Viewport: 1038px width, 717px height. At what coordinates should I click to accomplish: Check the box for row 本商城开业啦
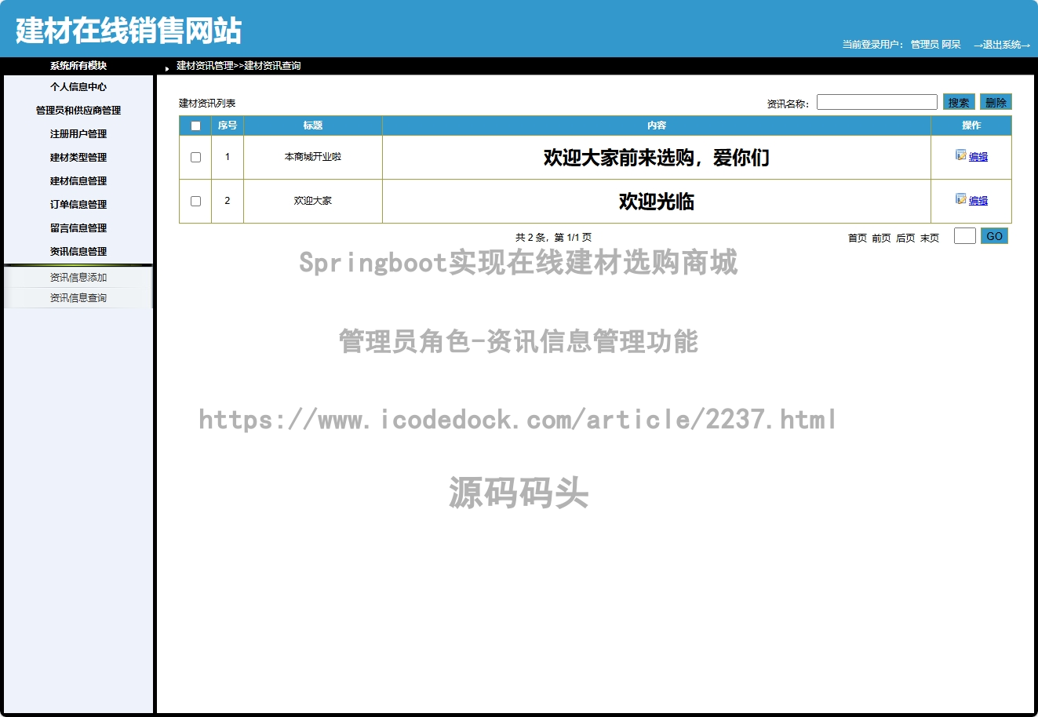tap(195, 157)
